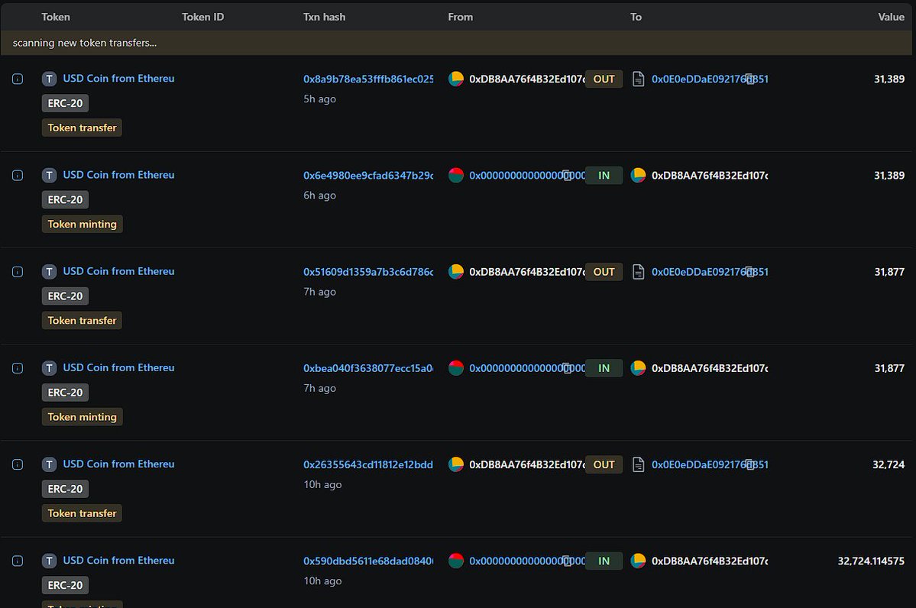Click ERC-20 badge in 5h ago row
Screen dimensions: 916x608
[x=65, y=103]
